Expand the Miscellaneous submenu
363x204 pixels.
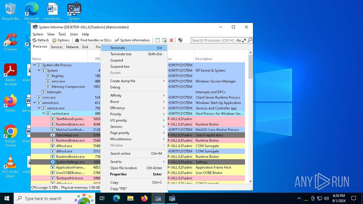[x=134, y=139]
